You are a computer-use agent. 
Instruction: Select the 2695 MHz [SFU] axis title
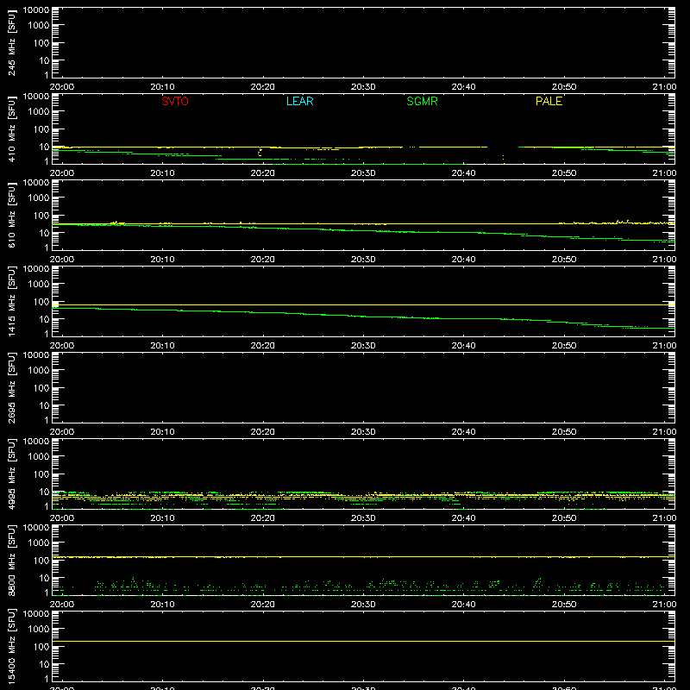(11, 387)
